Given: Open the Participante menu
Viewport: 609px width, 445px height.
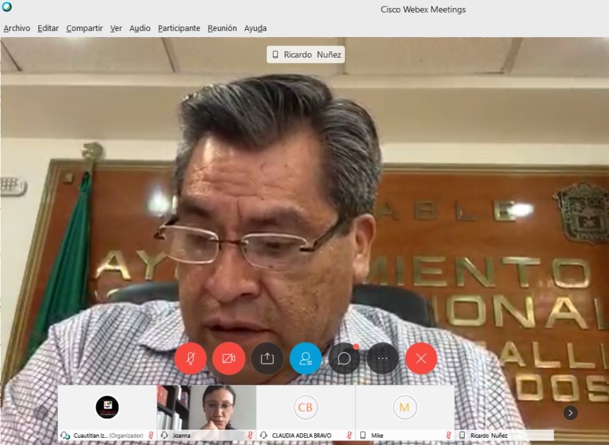Looking at the screenshot, I should pos(179,28).
